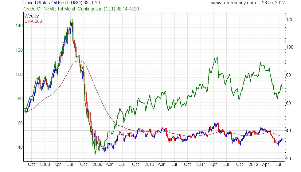301x172 pixels.
Task: Click the 2008 year label on time axis
Action: pyautogui.click(x=45, y=165)
